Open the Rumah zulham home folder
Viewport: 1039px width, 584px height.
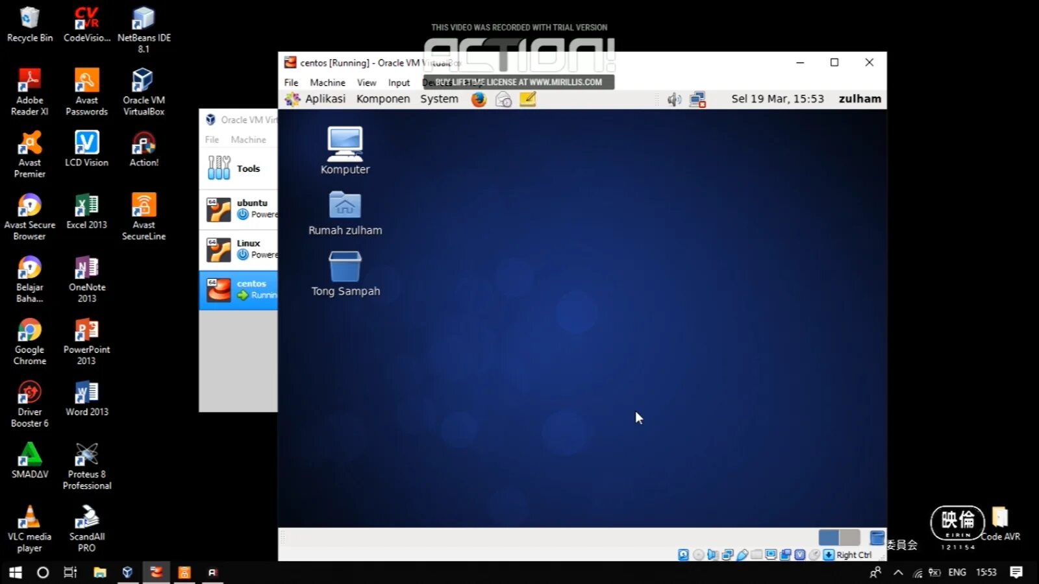[x=345, y=213]
